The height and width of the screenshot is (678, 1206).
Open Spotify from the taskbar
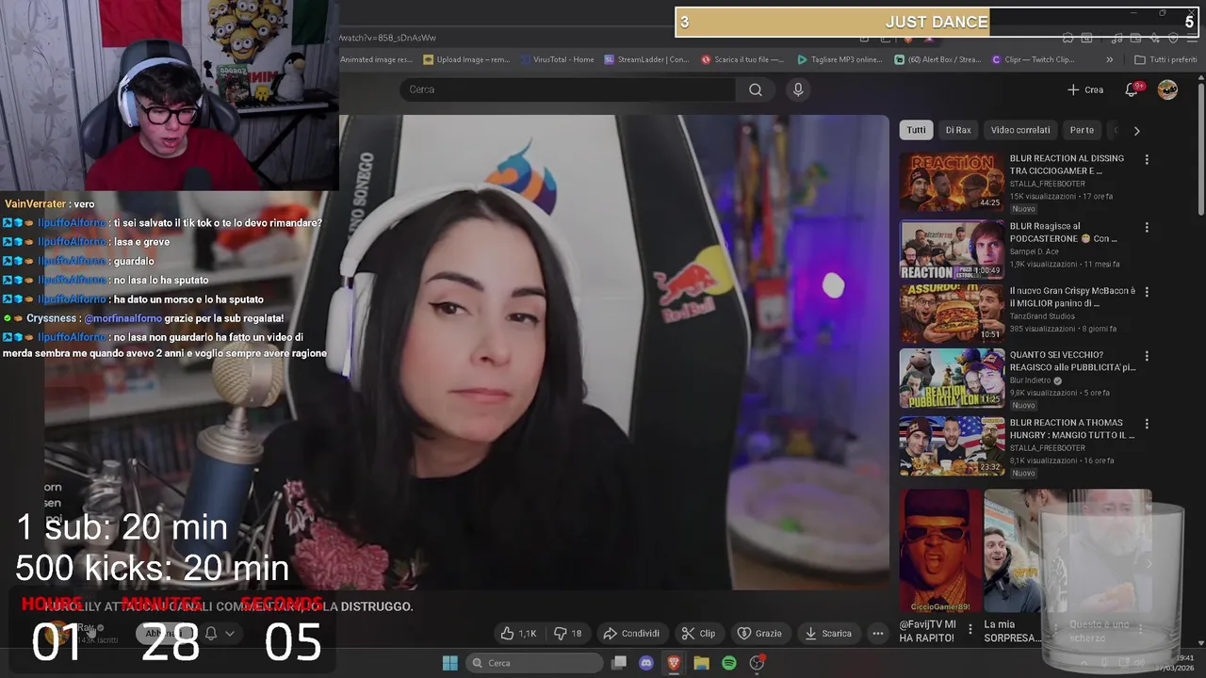point(728,663)
